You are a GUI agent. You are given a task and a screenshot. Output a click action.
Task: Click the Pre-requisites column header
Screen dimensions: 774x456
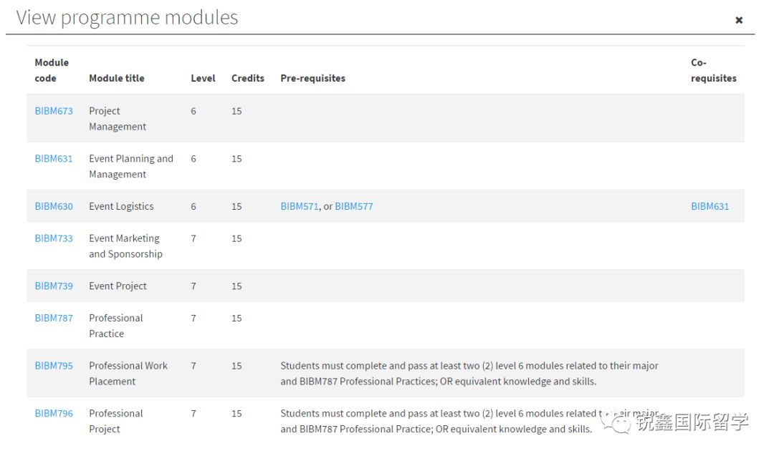click(x=312, y=78)
